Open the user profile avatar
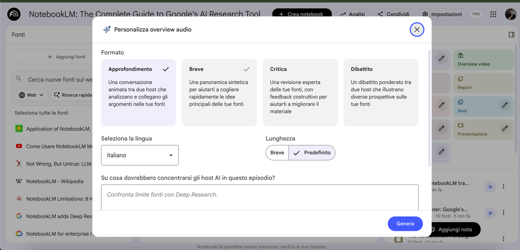This screenshot has width=520, height=250. point(510,14)
